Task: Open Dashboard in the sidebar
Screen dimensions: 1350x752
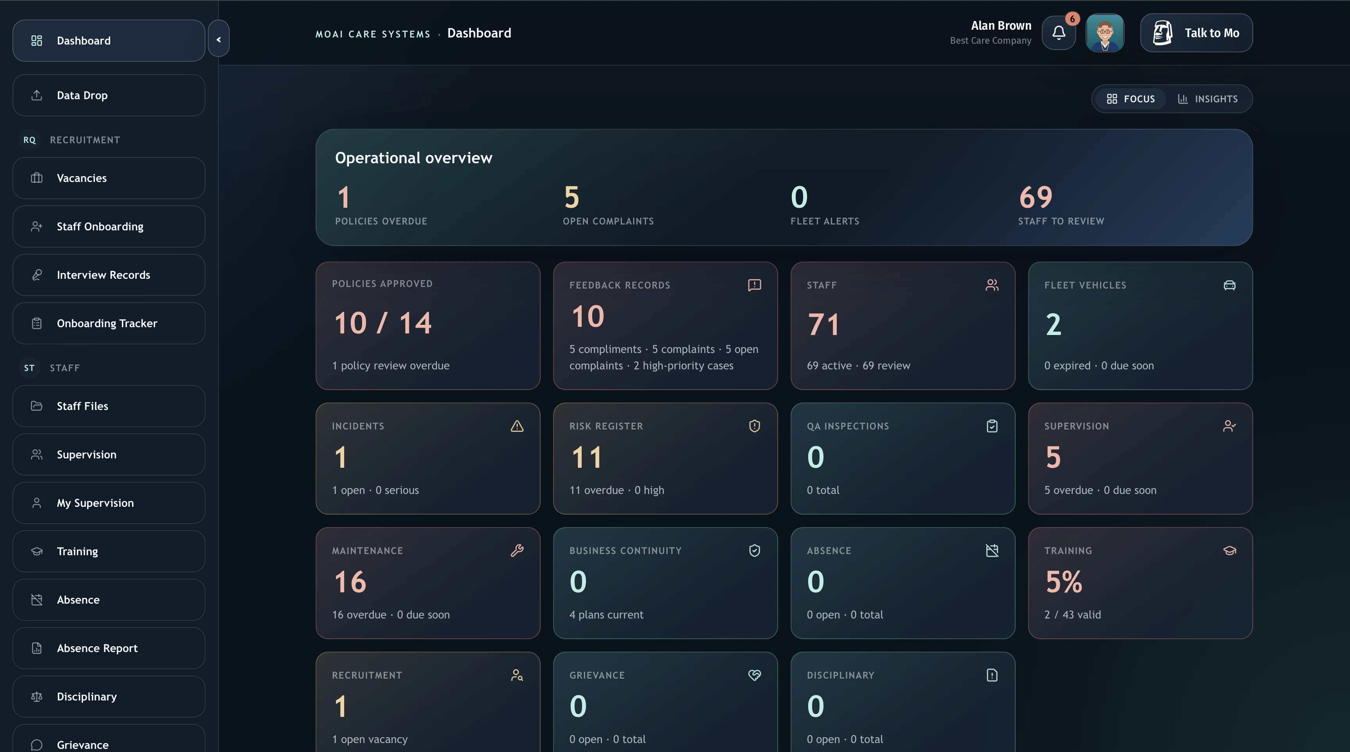Action: coord(109,41)
